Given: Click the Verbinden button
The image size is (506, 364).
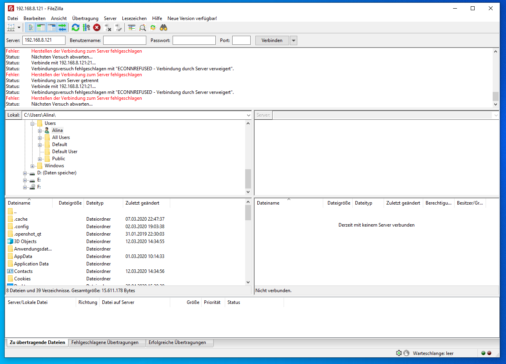Looking at the screenshot, I should coord(272,40).
